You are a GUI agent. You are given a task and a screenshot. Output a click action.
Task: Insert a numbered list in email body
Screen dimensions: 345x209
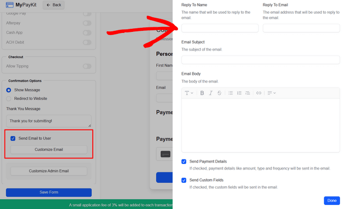[239, 93]
